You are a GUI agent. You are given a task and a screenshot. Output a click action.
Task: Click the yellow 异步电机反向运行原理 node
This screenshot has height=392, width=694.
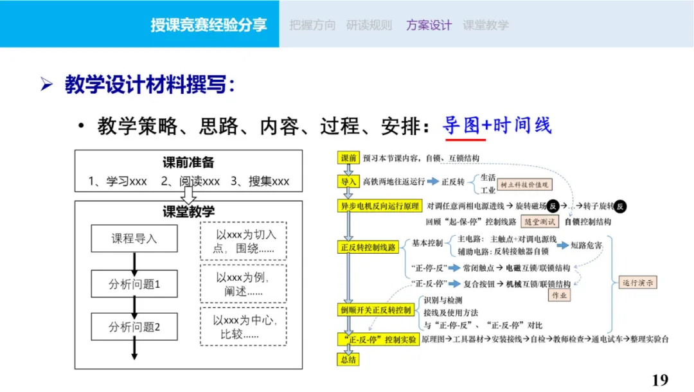pyautogui.click(x=379, y=206)
